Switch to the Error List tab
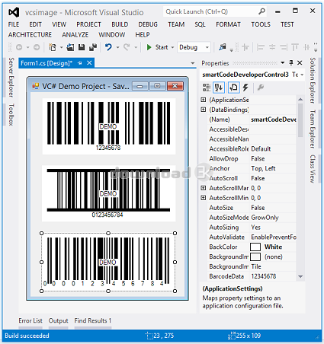This screenshot has height=344, width=324. [x=30, y=320]
